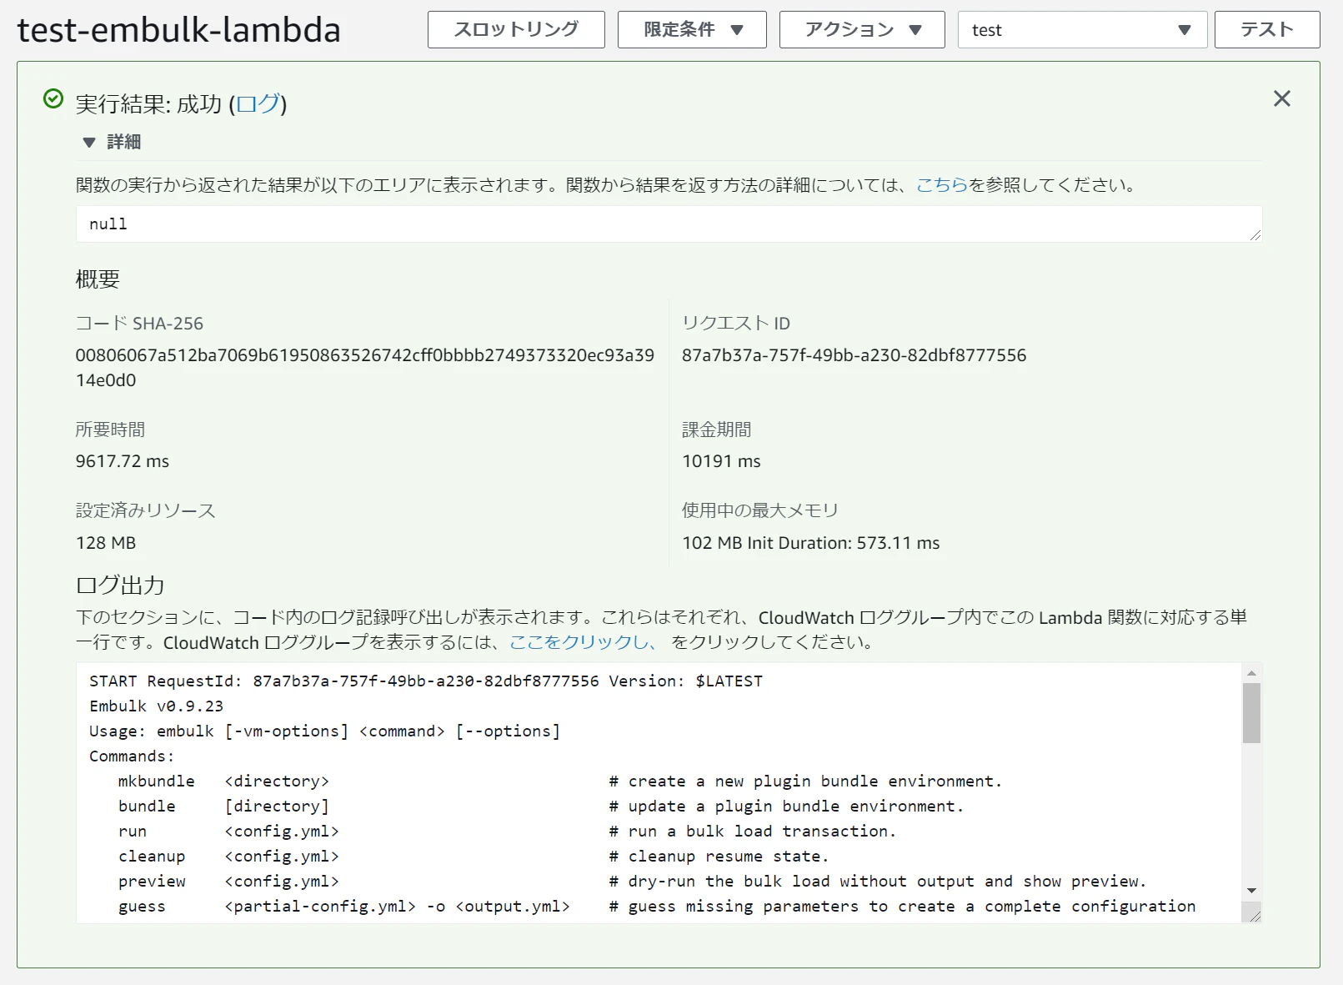Collapse the 詳細 section triangle
The width and height of the screenshot is (1343, 985).
(x=89, y=143)
